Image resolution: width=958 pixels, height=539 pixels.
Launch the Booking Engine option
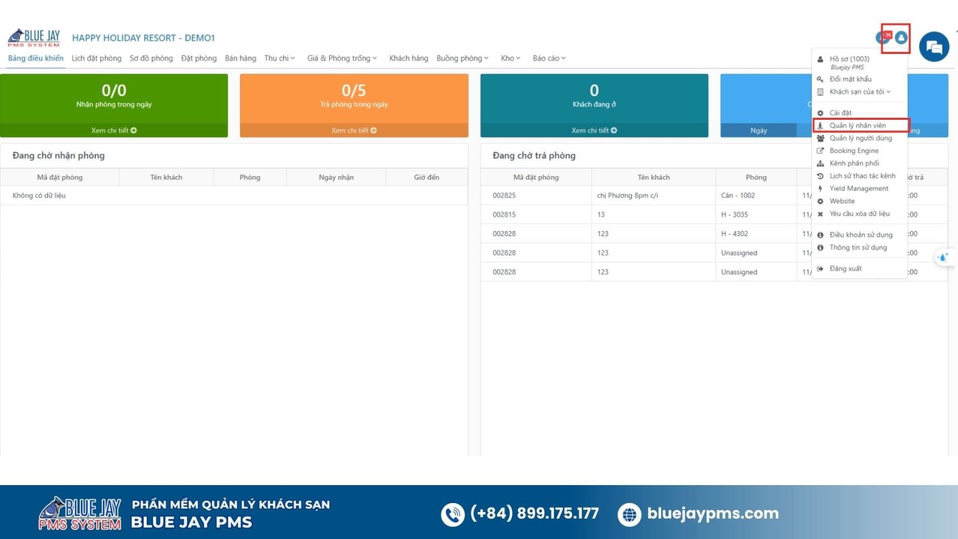[x=853, y=150]
